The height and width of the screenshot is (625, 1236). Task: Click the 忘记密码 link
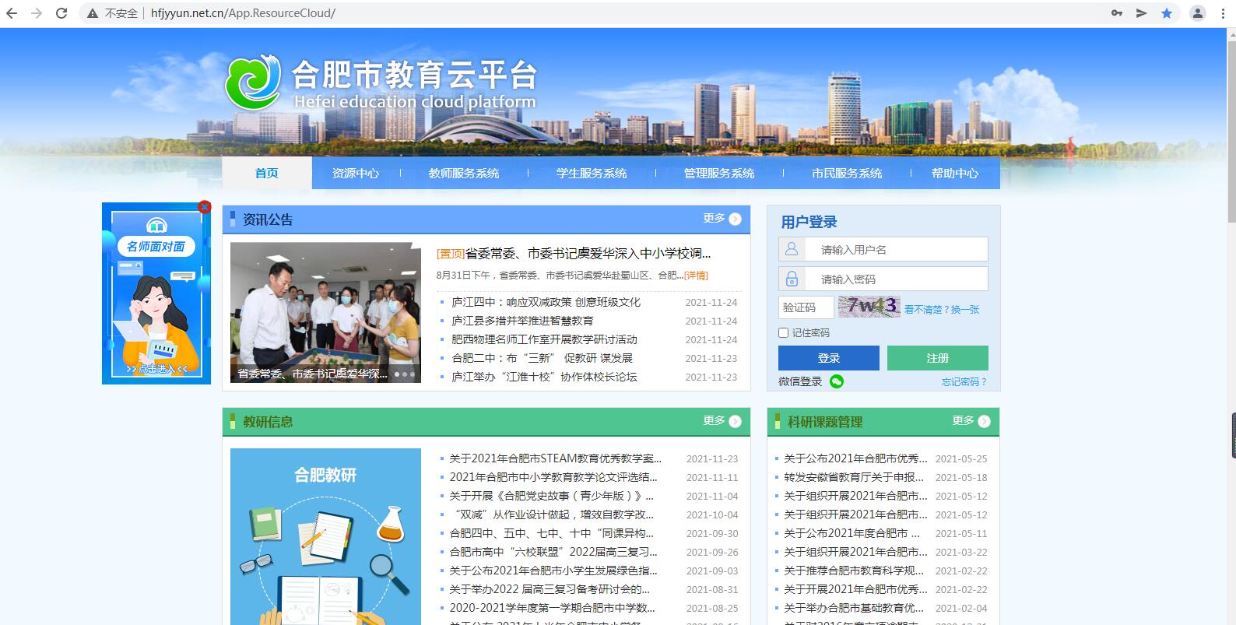click(x=964, y=382)
